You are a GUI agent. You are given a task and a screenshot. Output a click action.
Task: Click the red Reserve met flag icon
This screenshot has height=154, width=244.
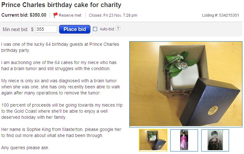(55, 15)
